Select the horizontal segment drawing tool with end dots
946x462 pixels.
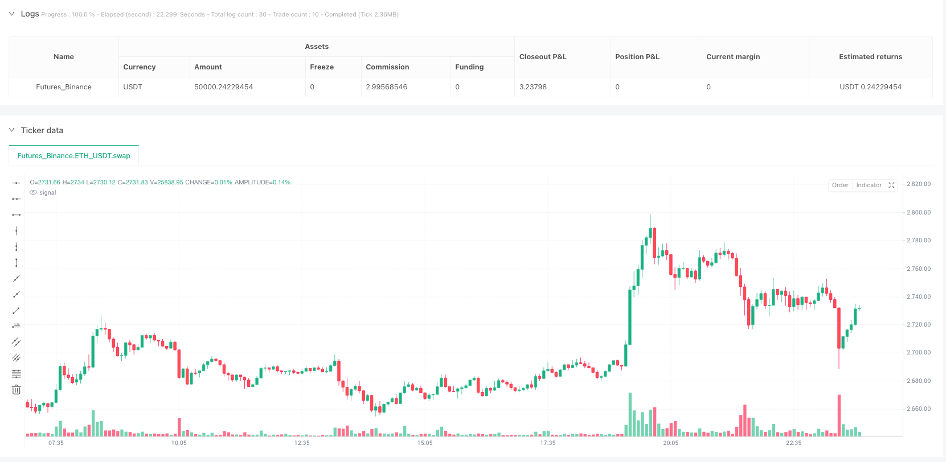point(17,214)
